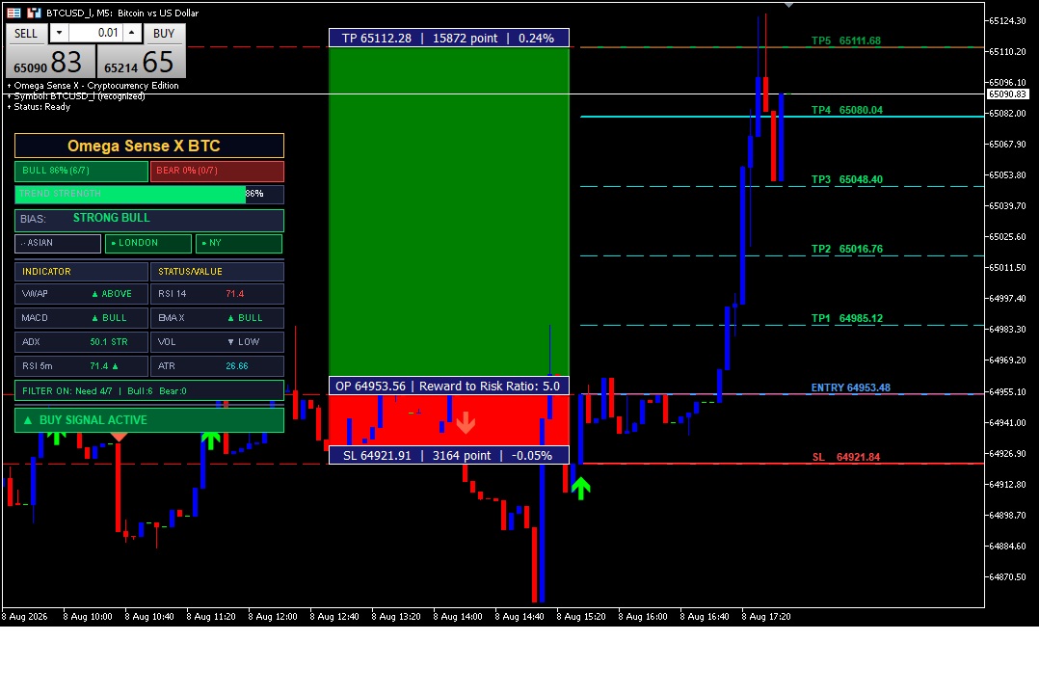1039x694 pixels.
Task: Click the 64870.50 price axis label
Action: (1008, 576)
